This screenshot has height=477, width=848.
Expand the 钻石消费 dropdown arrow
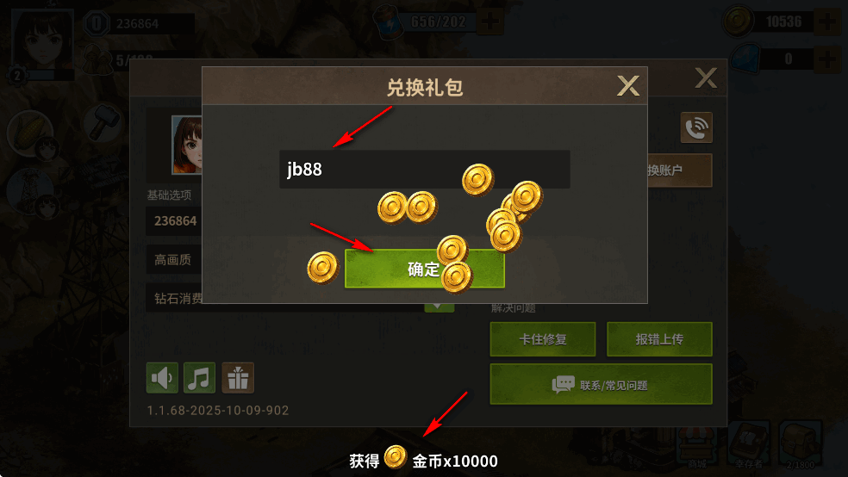[440, 307]
